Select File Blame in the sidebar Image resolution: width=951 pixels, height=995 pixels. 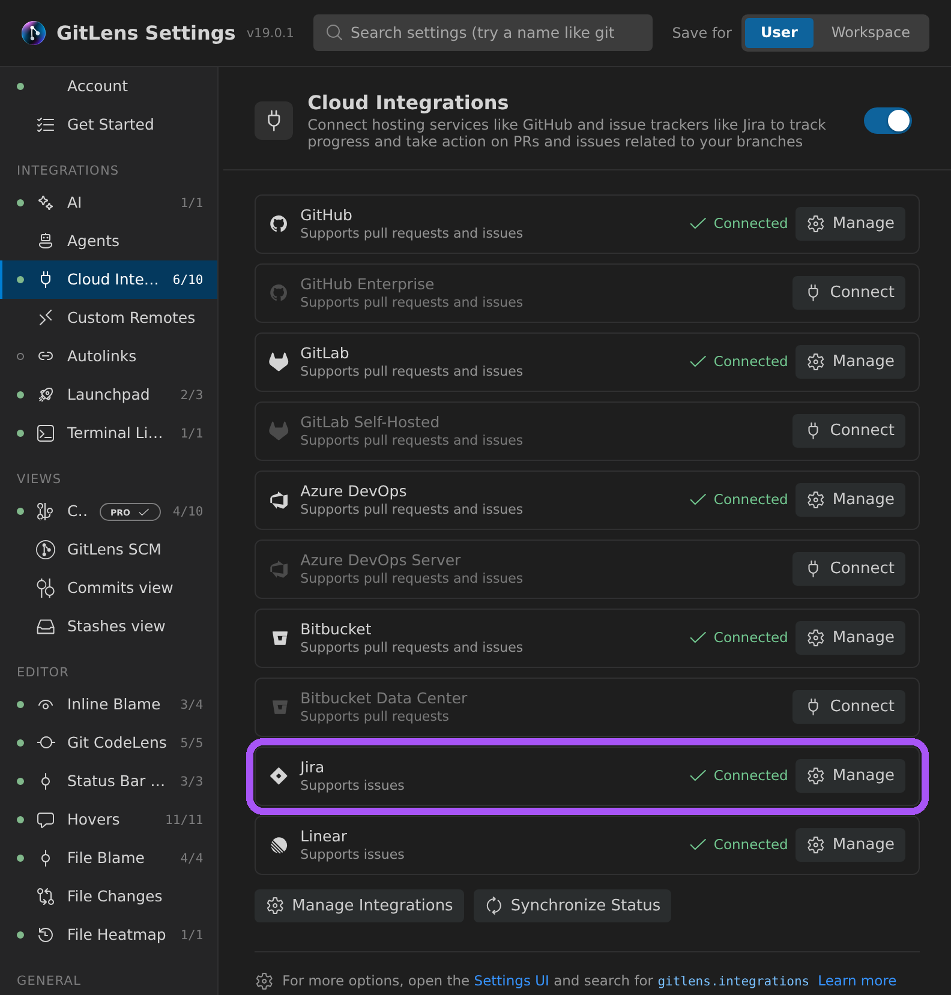tap(109, 858)
